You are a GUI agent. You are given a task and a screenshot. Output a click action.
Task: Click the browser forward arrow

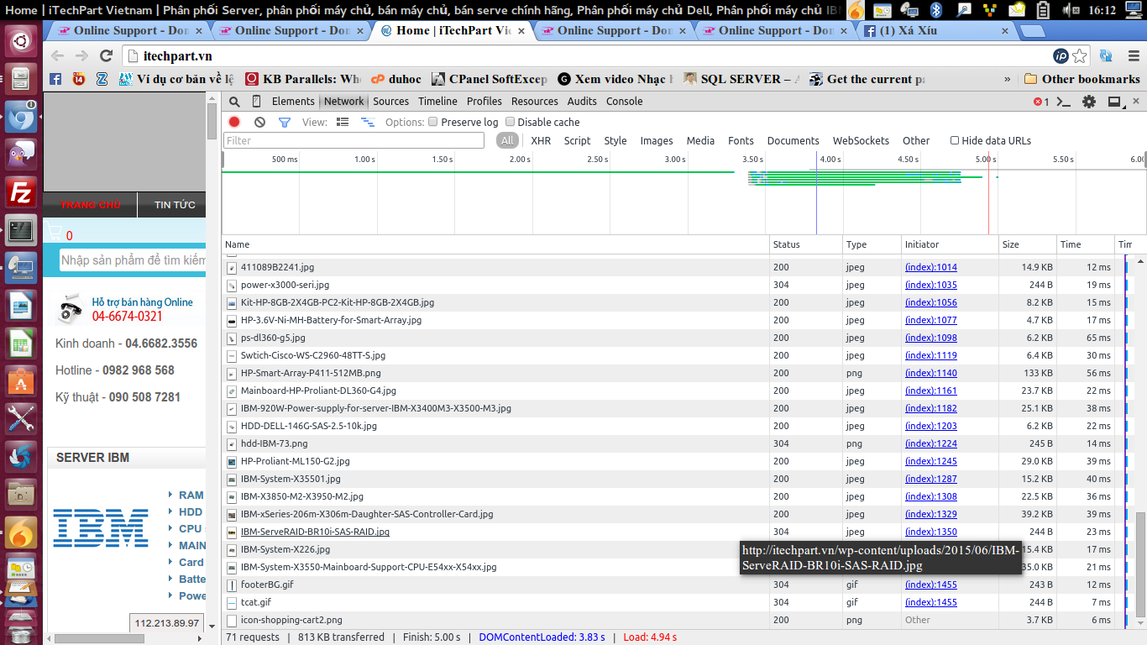pos(81,55)
